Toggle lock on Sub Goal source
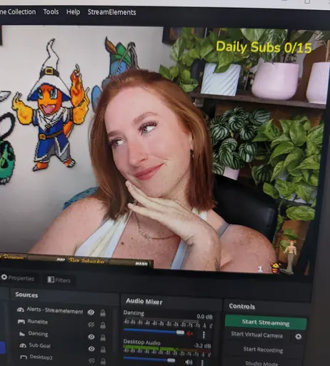 pyautogui.click(x=103, y=350)
